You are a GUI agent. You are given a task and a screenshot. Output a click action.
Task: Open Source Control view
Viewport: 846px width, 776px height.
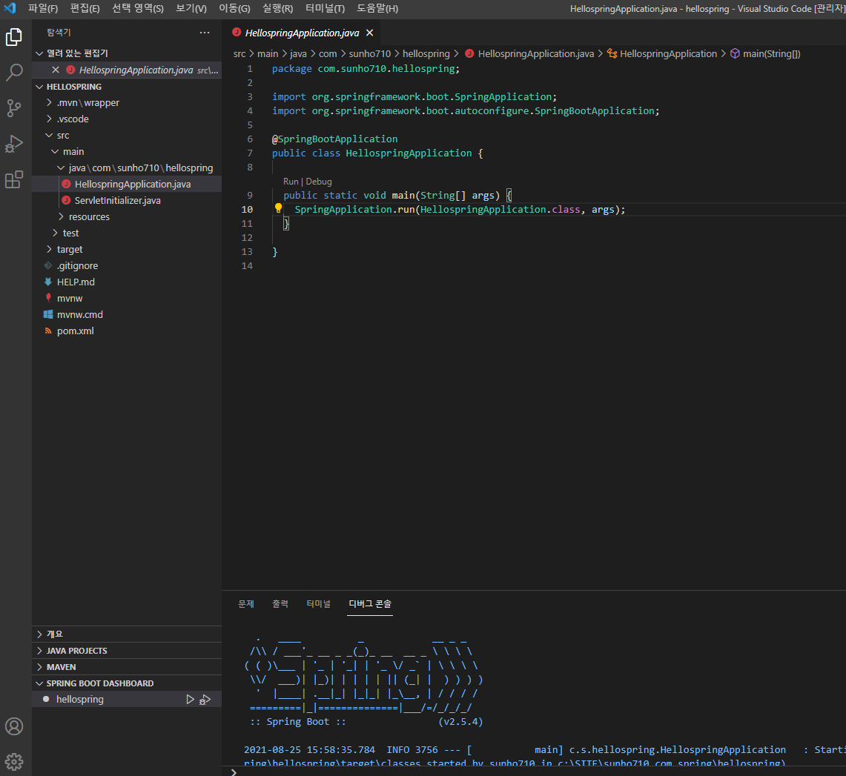(x=14, y=108)
